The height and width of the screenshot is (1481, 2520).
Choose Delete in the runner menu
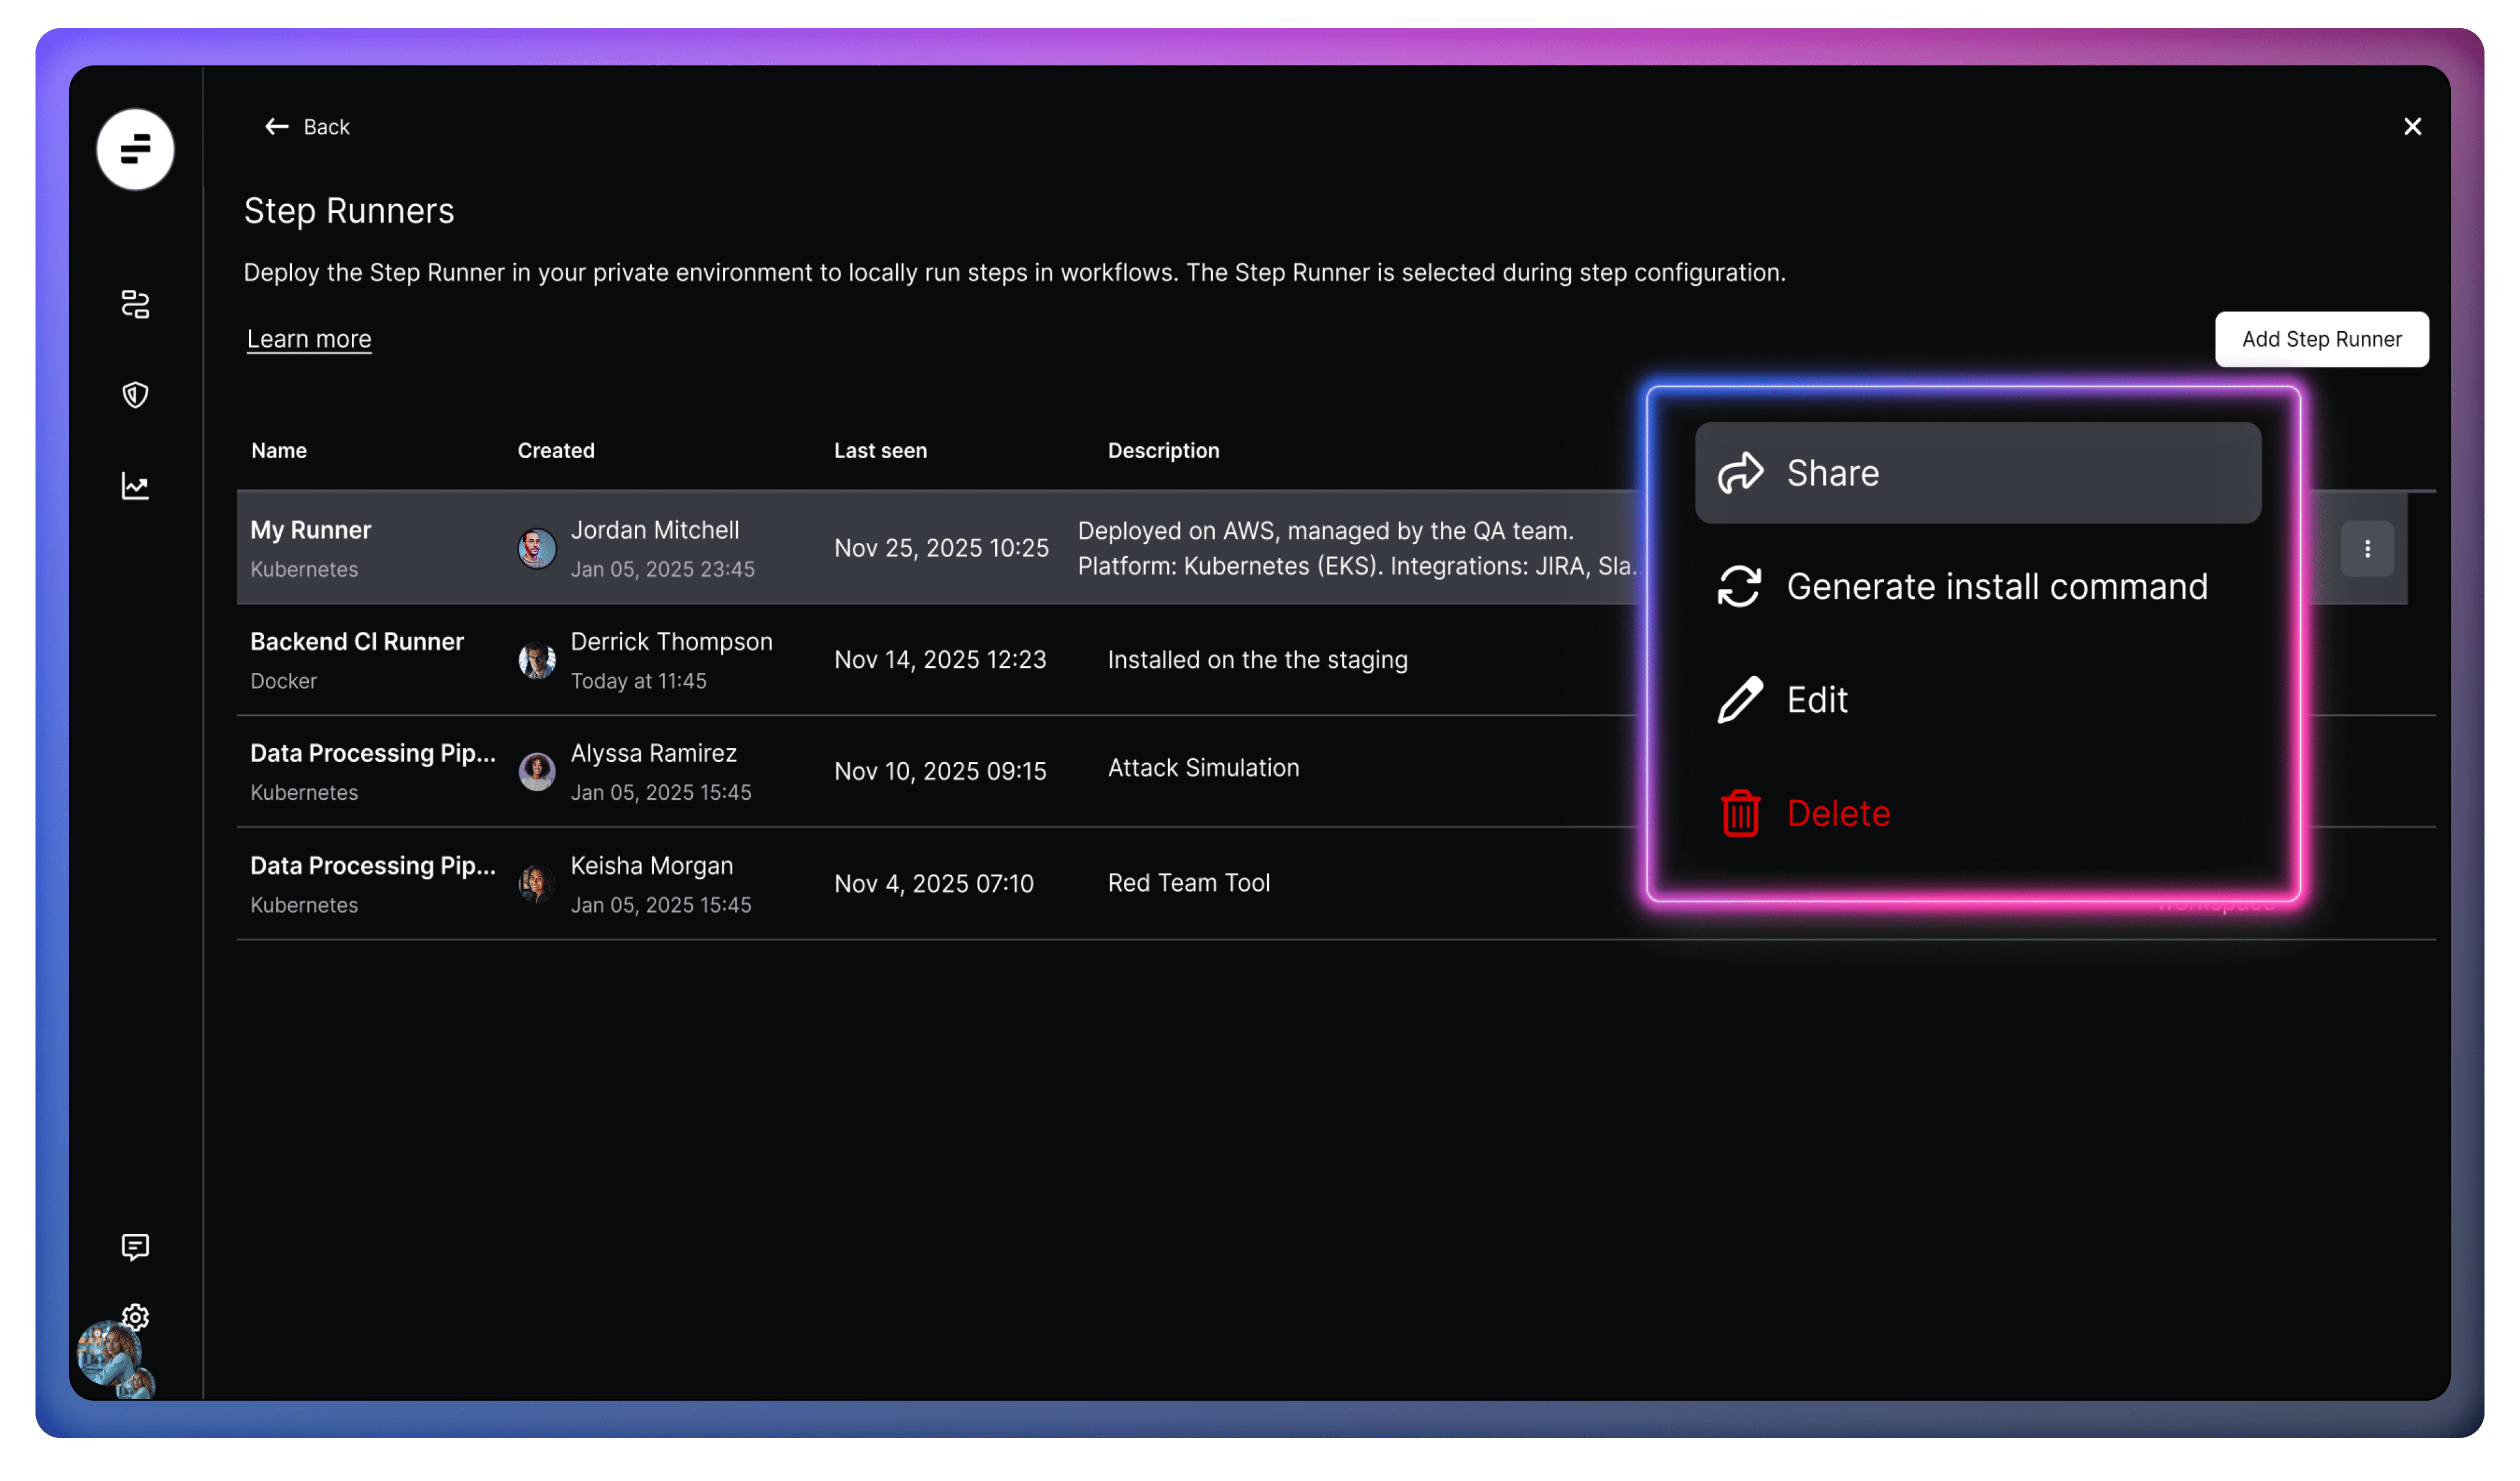point(1838,813)
